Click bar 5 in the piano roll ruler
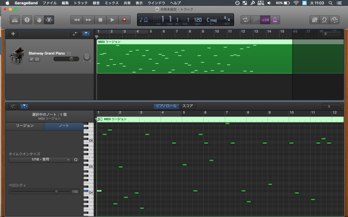Screen dimensions: 348x217 pyautogui.click(x=184, y=113)
